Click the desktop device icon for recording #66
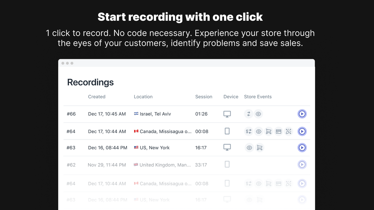 227,114
